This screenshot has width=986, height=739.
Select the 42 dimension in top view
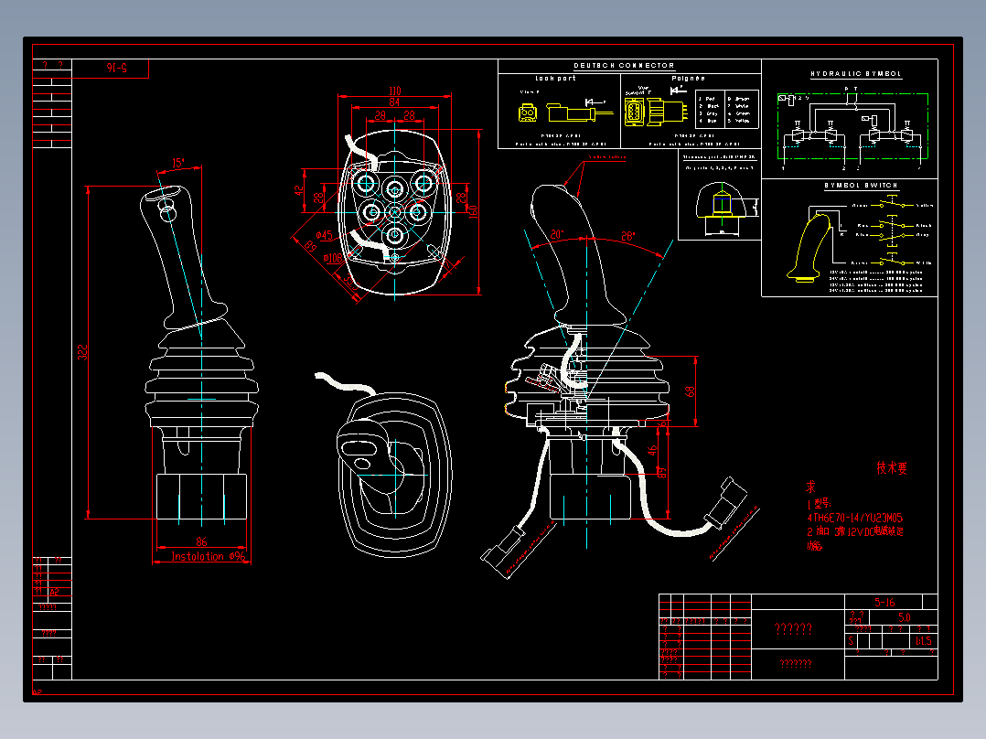(299, 189)
